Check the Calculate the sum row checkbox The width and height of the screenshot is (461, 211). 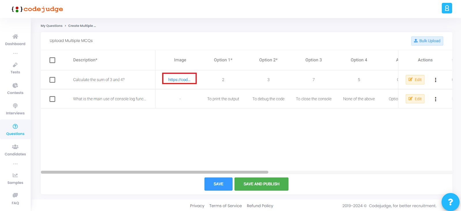pyautogui.click(x=52, y=80)
